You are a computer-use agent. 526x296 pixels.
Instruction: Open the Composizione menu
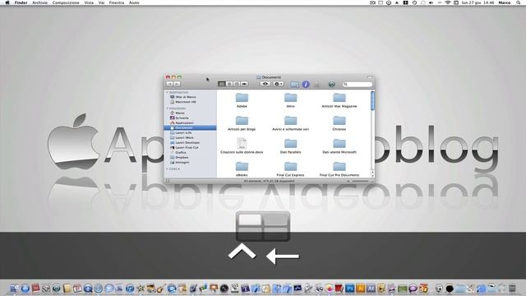coord(66,2)
